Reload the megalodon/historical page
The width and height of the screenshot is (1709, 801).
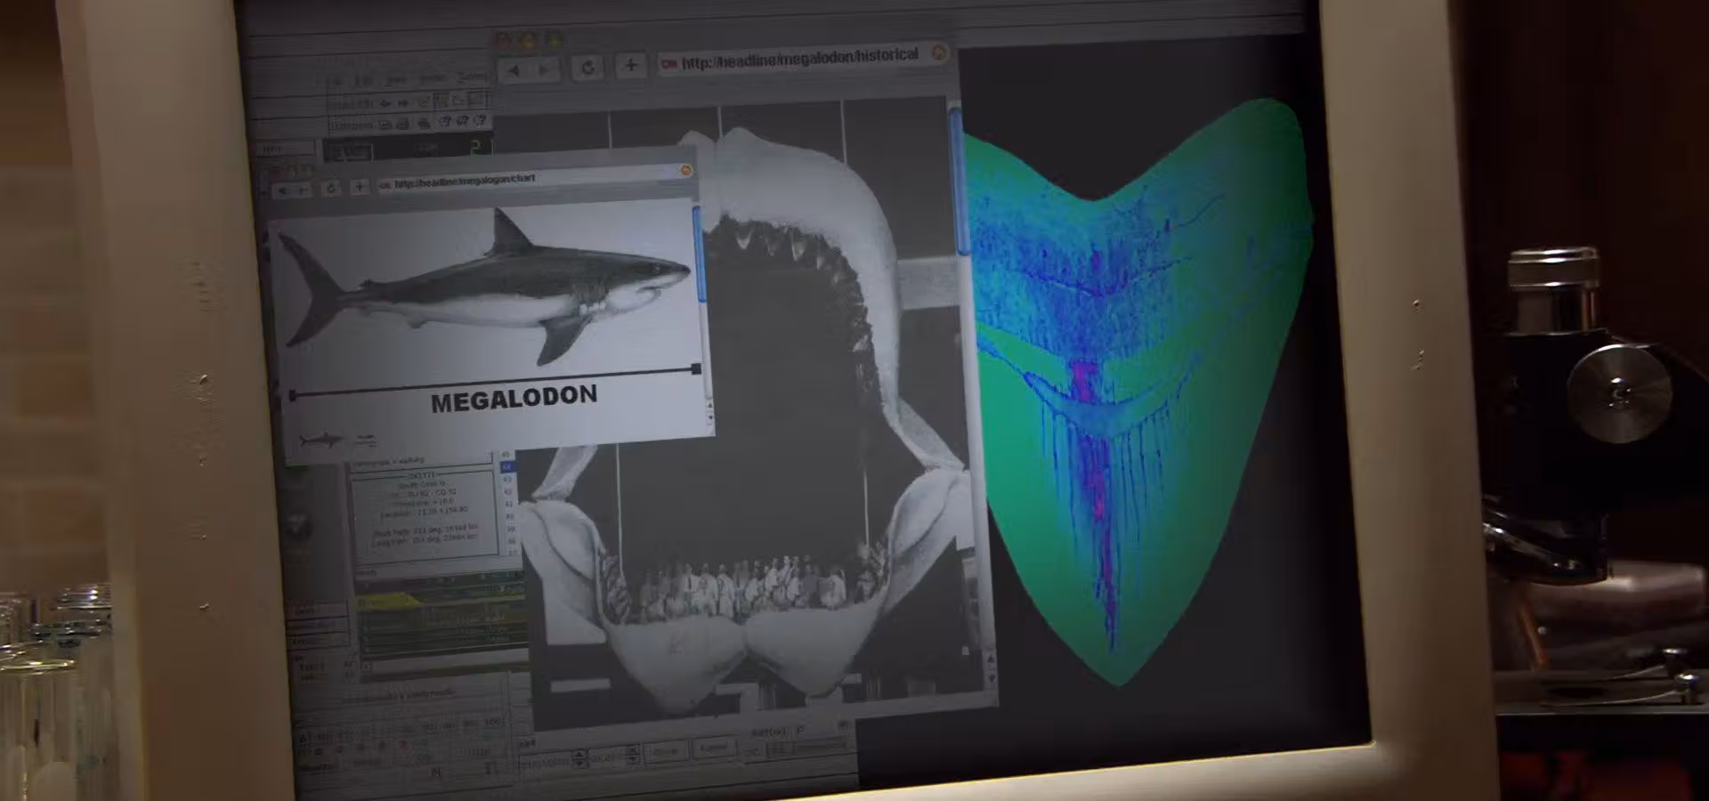(587, 68)
